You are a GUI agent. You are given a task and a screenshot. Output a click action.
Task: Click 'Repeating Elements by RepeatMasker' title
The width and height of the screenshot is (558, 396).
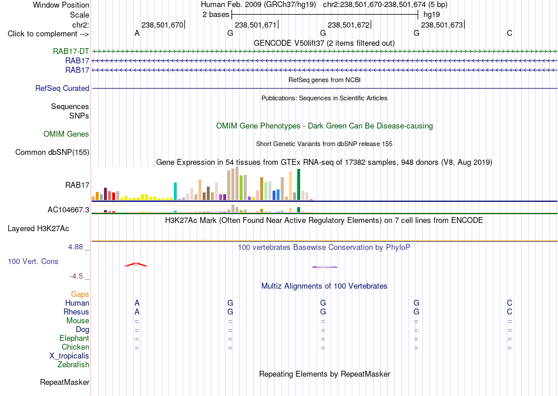point(325,374)
